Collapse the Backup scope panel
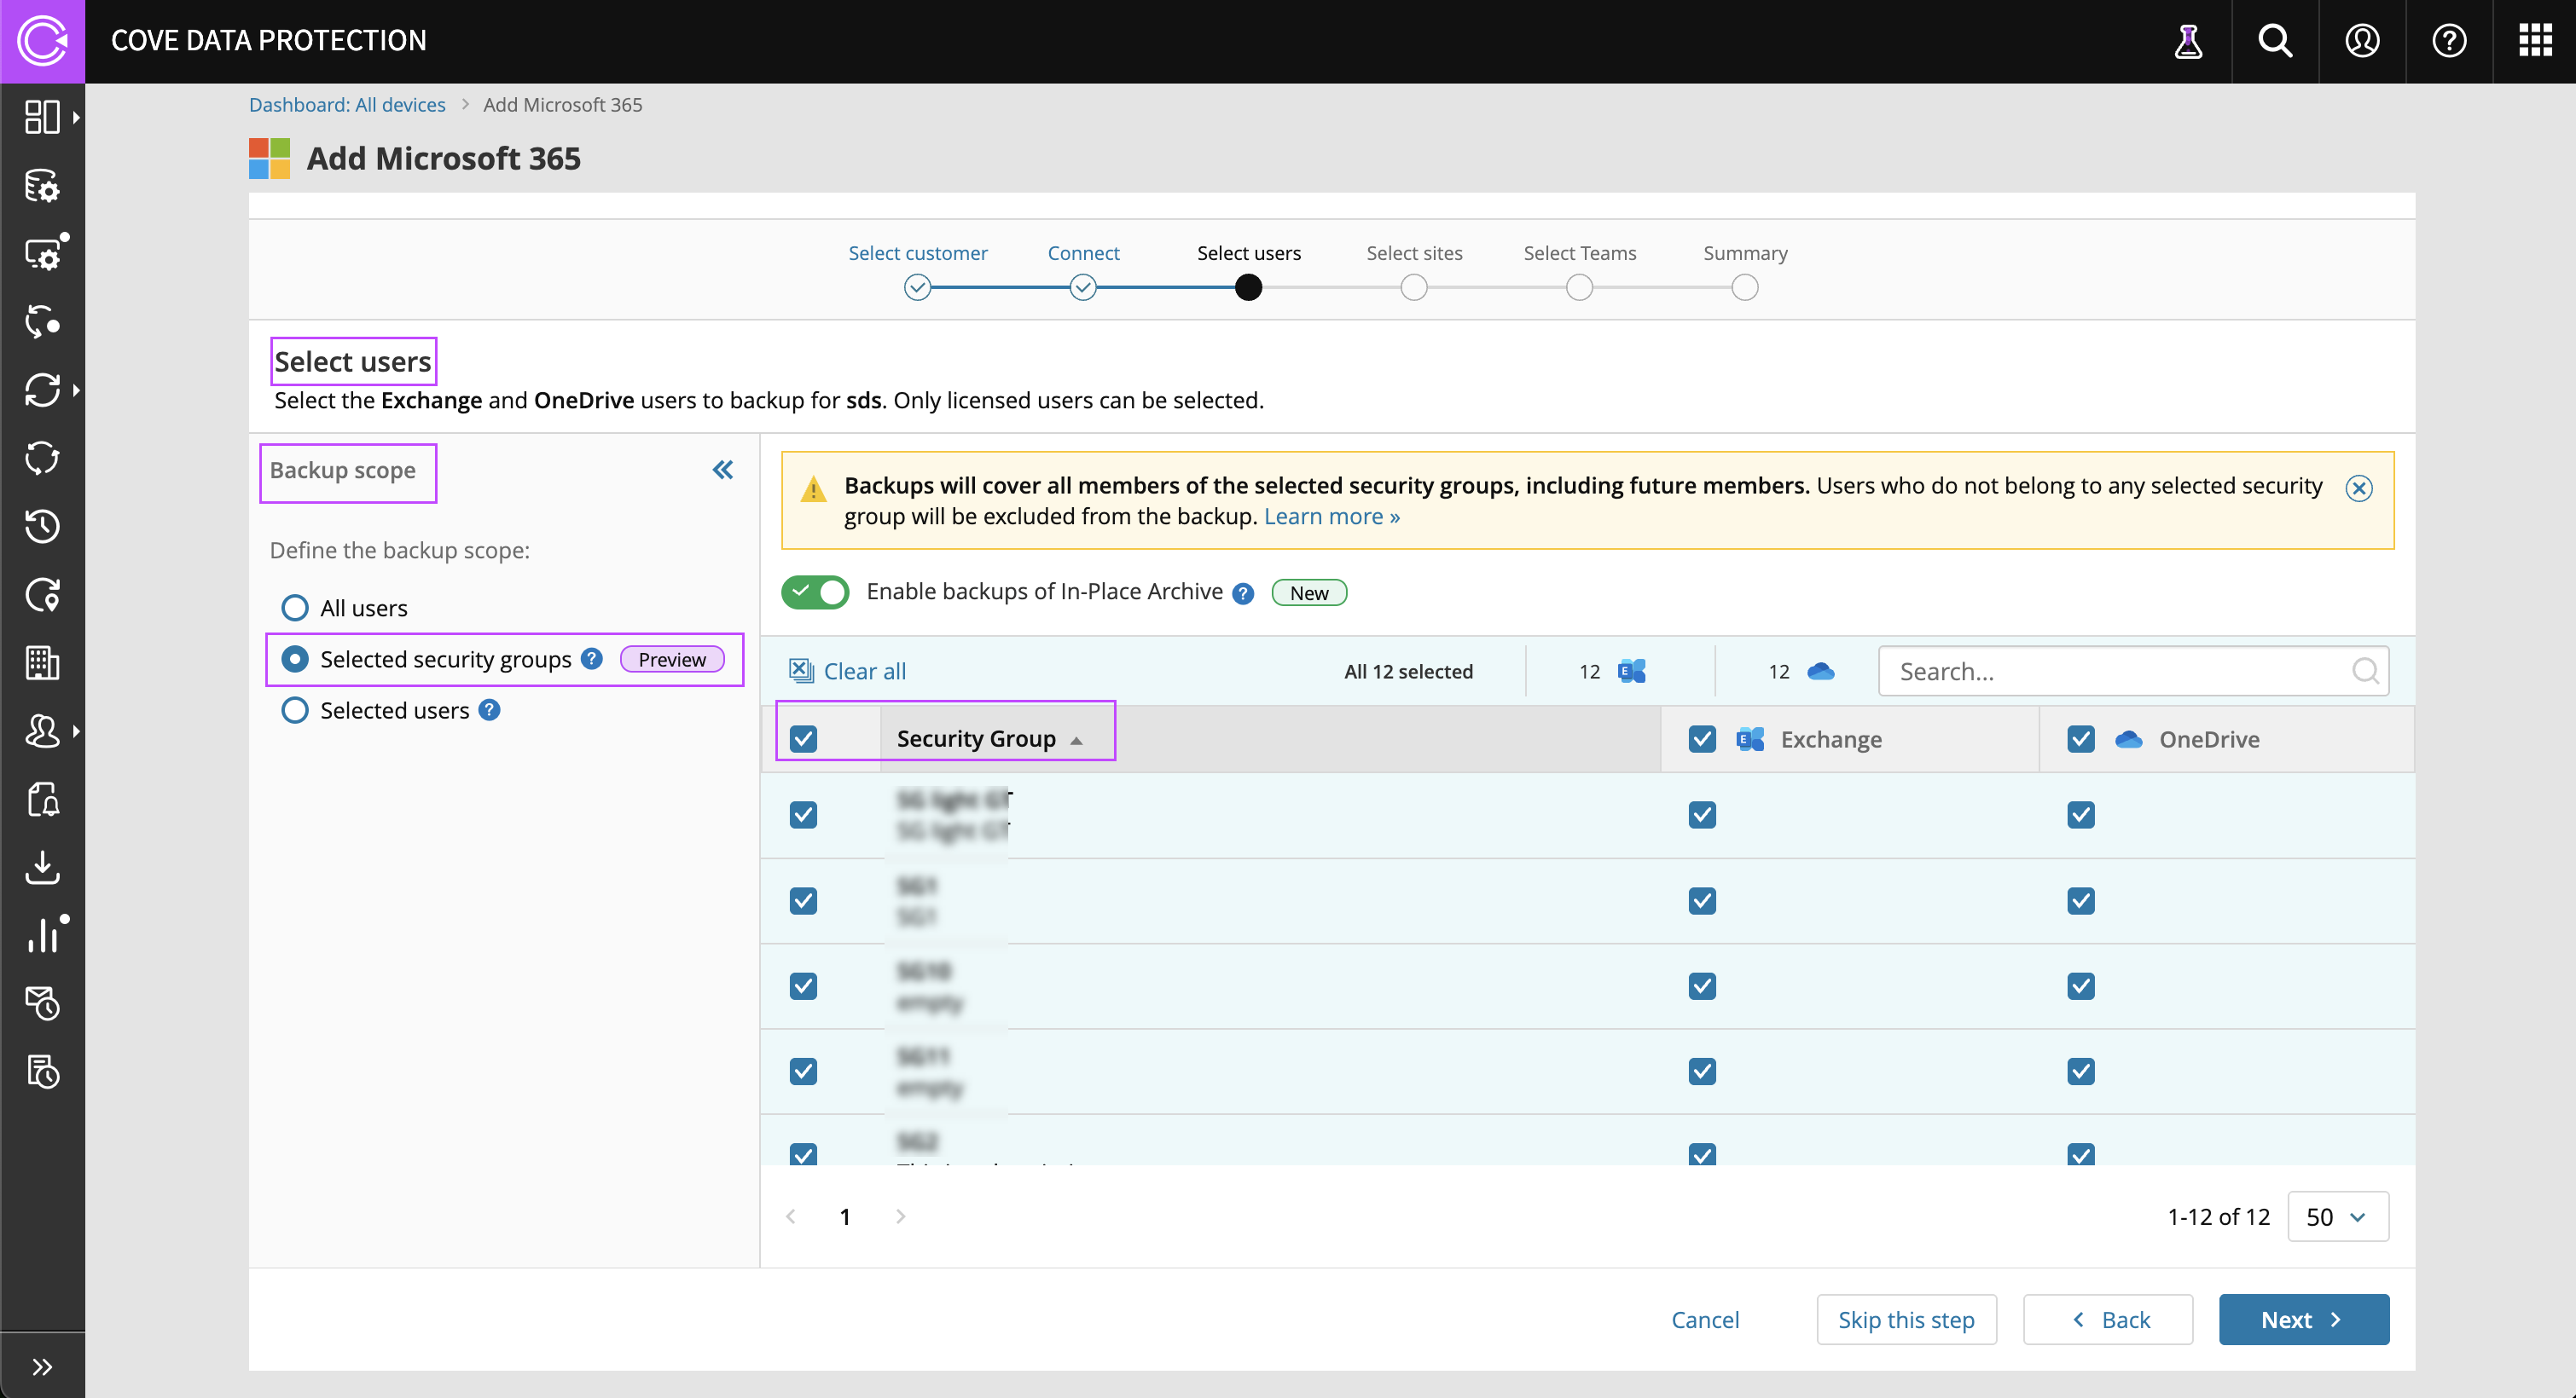 [x=722, y=470]
